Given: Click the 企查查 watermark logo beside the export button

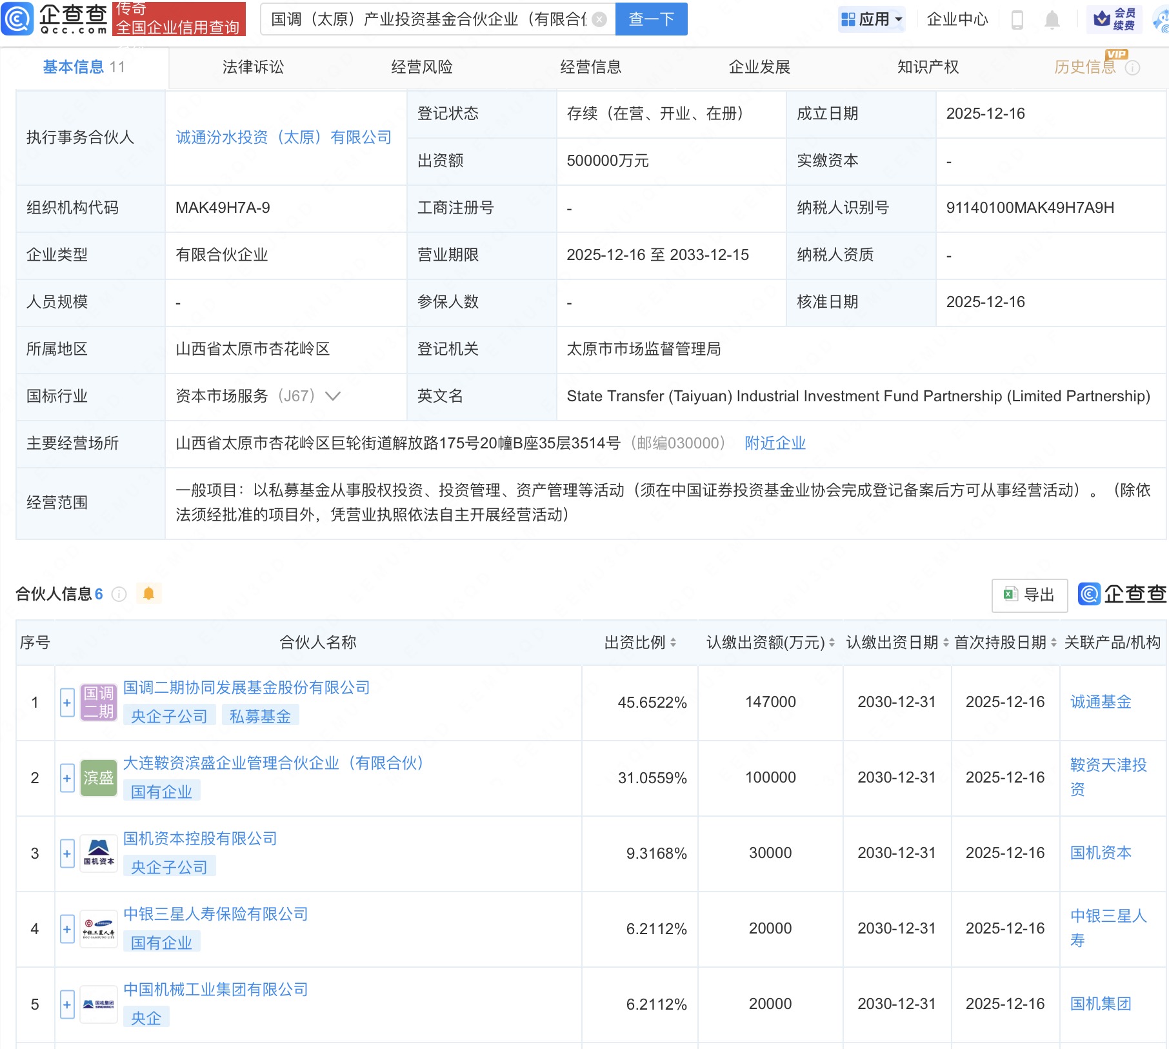Looking at the screenshot, I should coord(1090,595).
